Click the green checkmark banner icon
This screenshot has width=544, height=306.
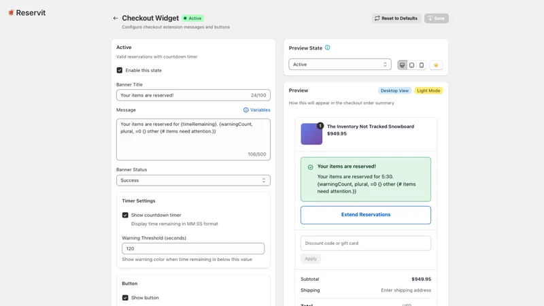pos(310,167)
